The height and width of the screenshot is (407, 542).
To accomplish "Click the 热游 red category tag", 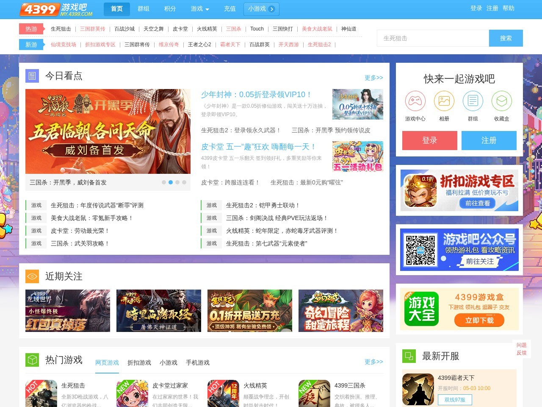I will click(32, 29).
